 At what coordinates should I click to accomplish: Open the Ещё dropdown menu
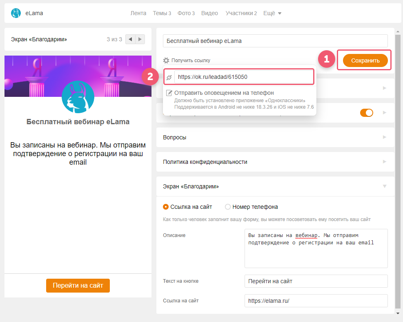pyautogui.click(x=272, y=13)
